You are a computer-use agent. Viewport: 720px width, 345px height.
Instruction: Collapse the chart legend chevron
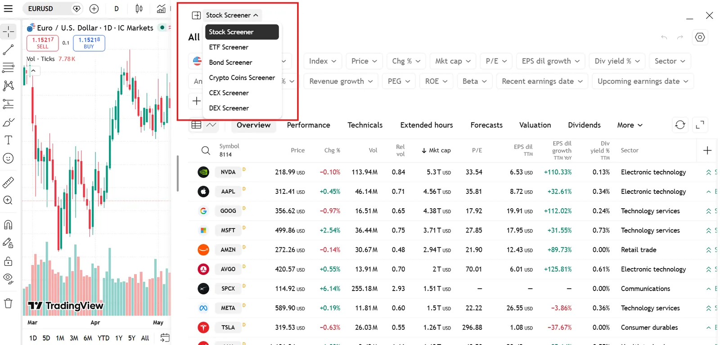[x=33, y=71]
